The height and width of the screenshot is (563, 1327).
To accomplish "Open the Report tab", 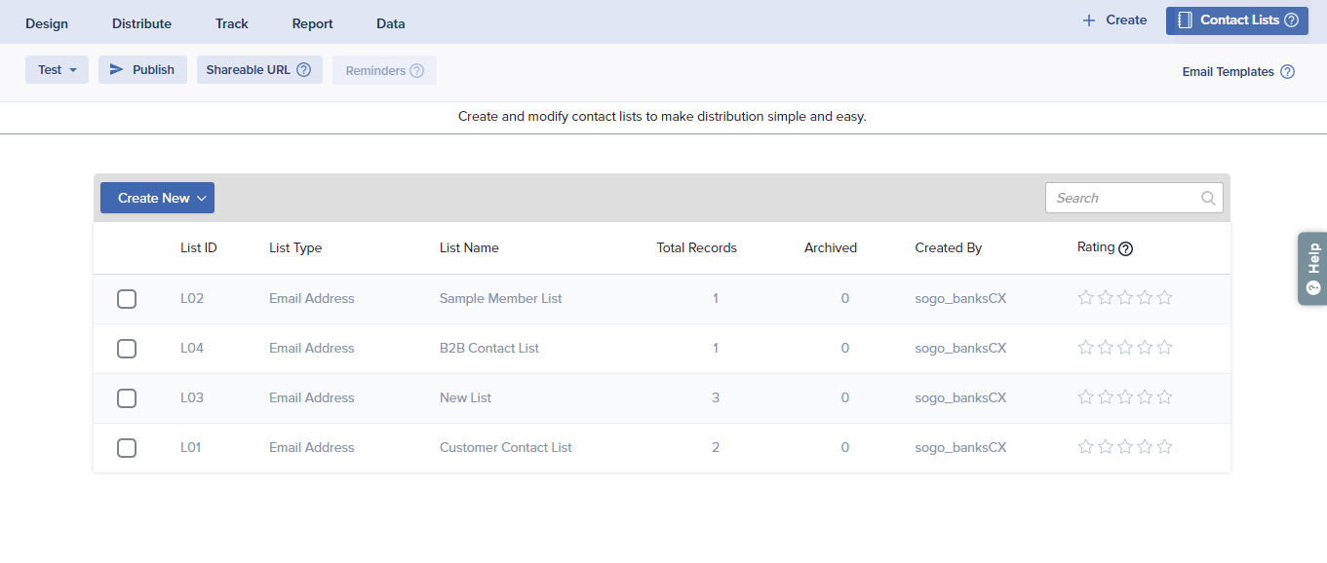I will [x=312, y=23].
